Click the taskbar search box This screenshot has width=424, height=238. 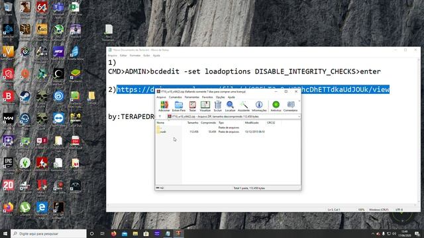pyautogui.click(x=48, y=233)
